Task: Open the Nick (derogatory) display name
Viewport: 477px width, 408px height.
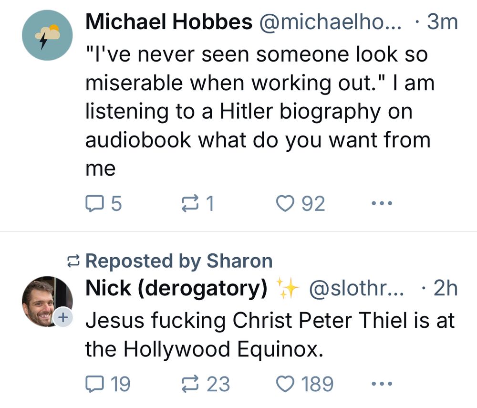Action: 176,288
